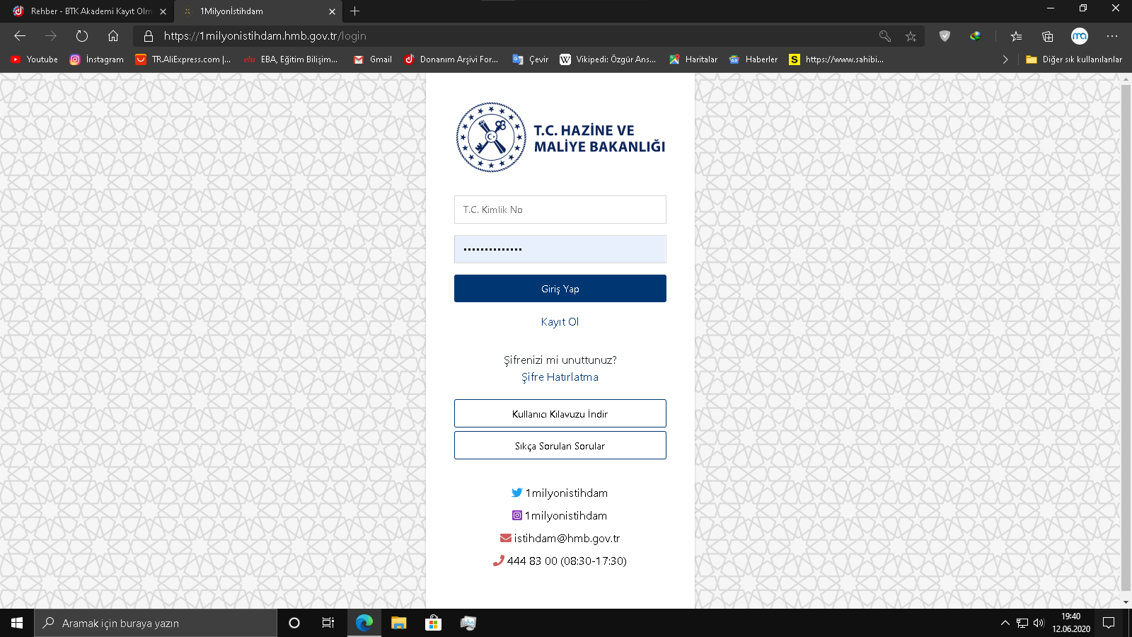Viewport: 1132px width, 637px height.
Task: Open network status icon
Action: (1022, 623)
